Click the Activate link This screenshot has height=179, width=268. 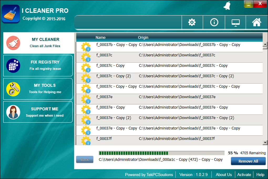coord(244,175)
